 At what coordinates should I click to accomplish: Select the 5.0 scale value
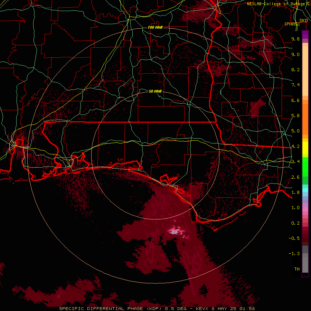coord(295,131)
